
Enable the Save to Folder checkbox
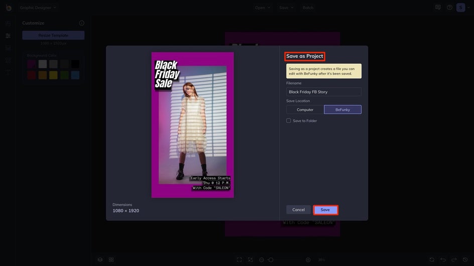(x=289, y=121)
